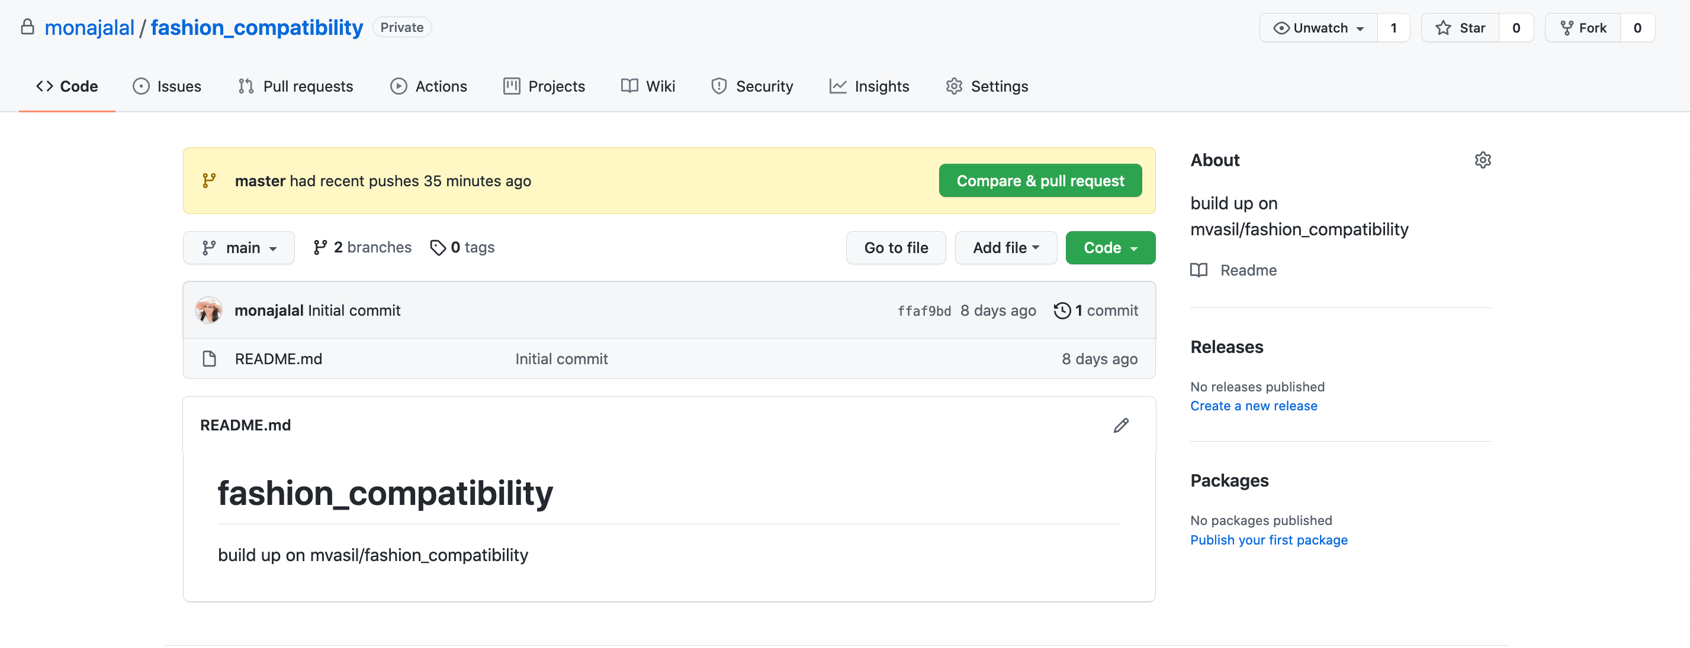This screenshot has width=1690, height=648.
Task: Go to the Actions tab
Action: tap(428, 86)
